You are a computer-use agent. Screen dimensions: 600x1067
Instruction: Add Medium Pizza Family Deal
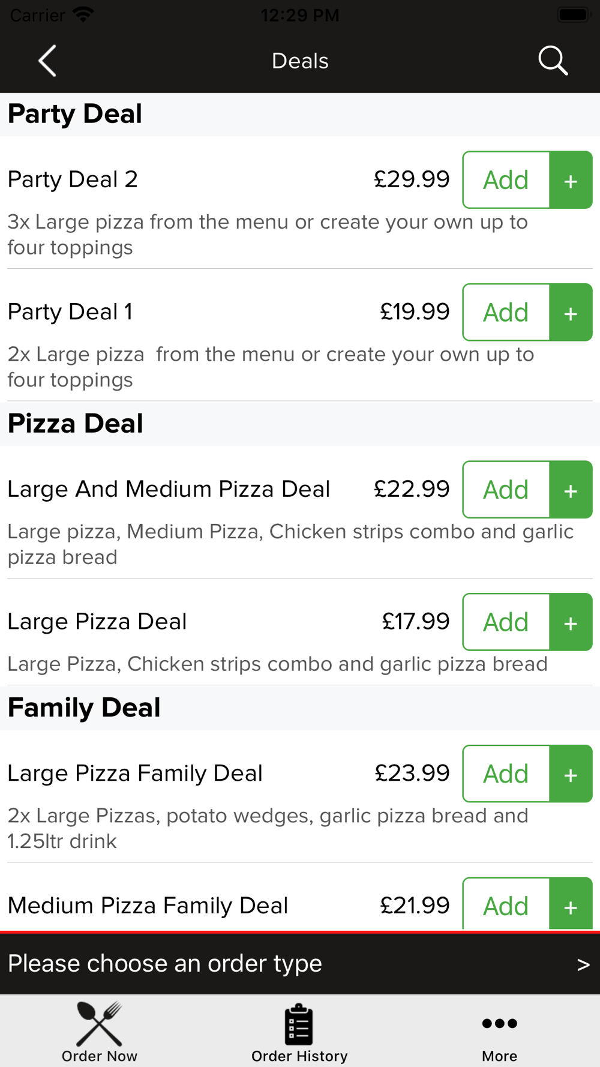pyautogui.click(x=506, y=904)
